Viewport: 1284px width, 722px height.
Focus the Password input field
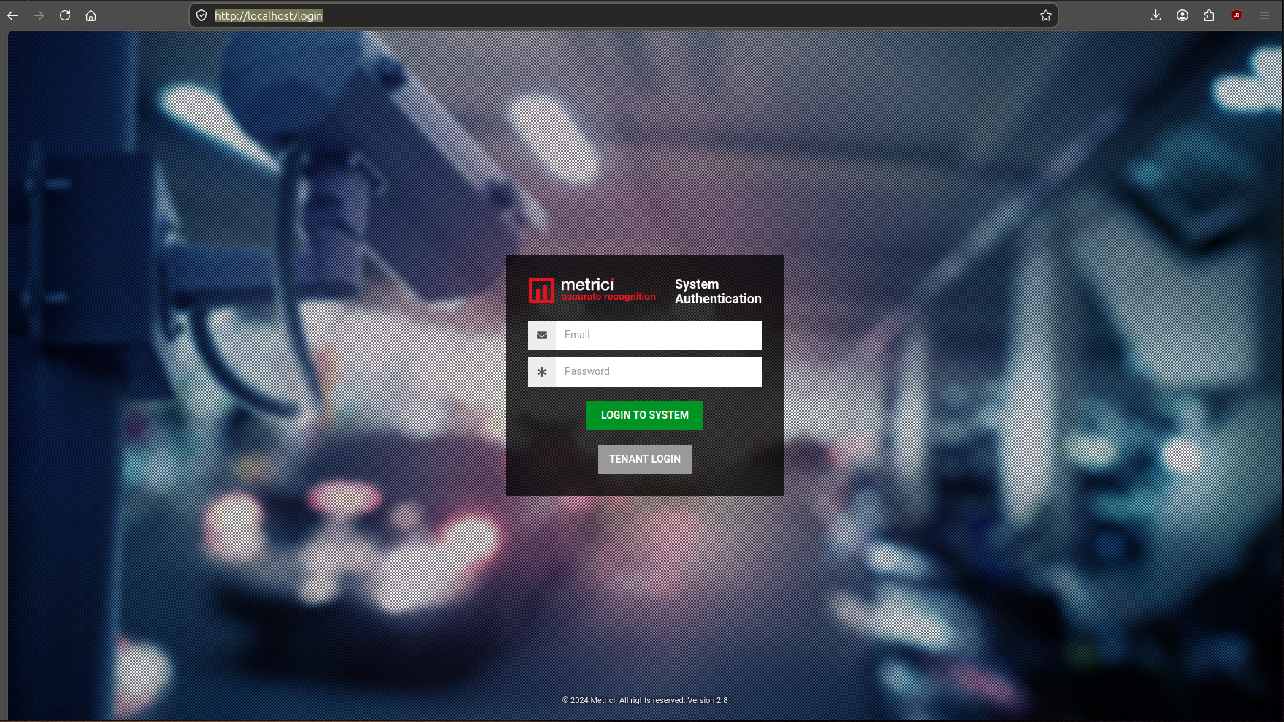(x=658, y=371)
